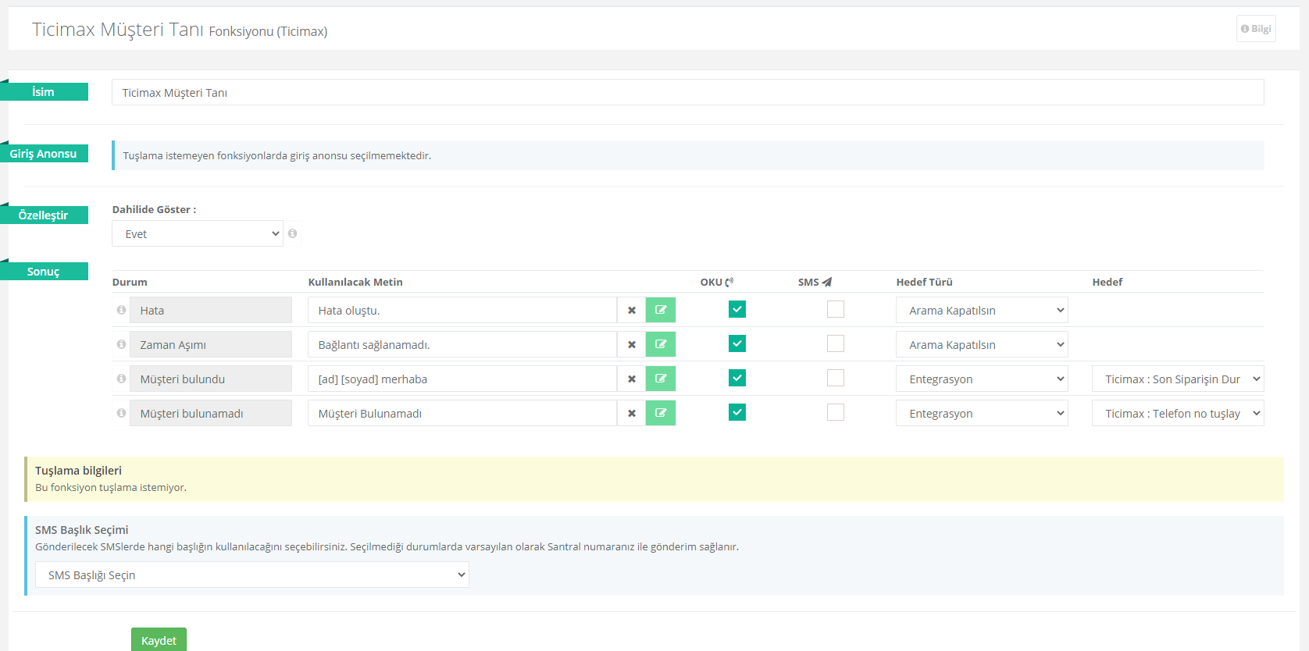Open Hedef dropdown showing Son Siparişin Dur
The image size is (1309, 651).
click(x=1177, y=379)
